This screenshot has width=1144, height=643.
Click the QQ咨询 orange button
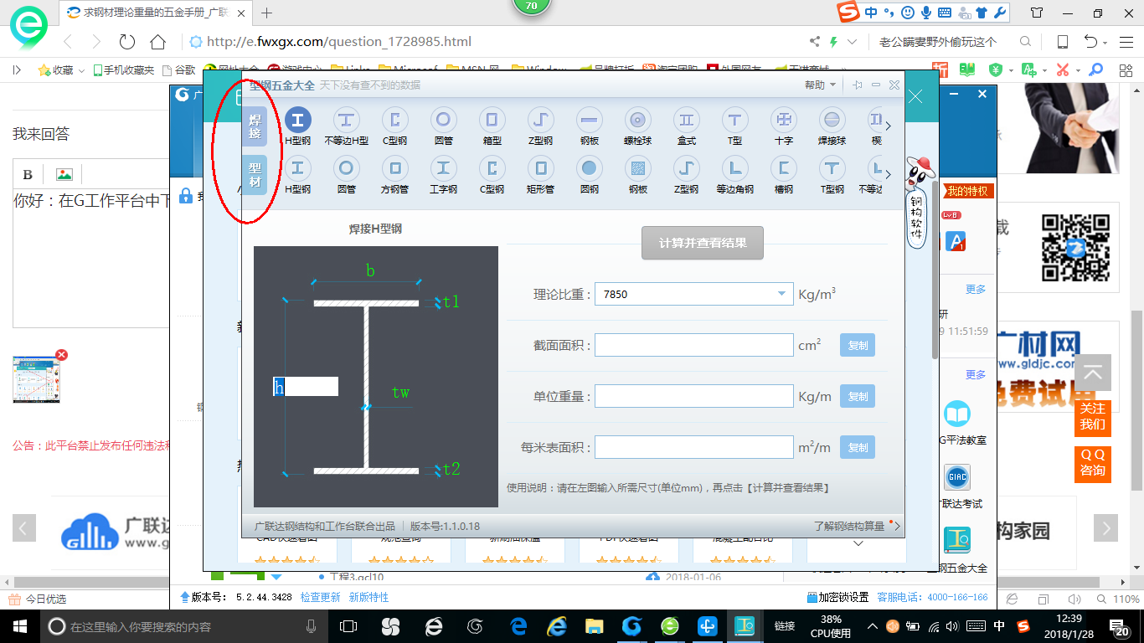point(1092,463)
